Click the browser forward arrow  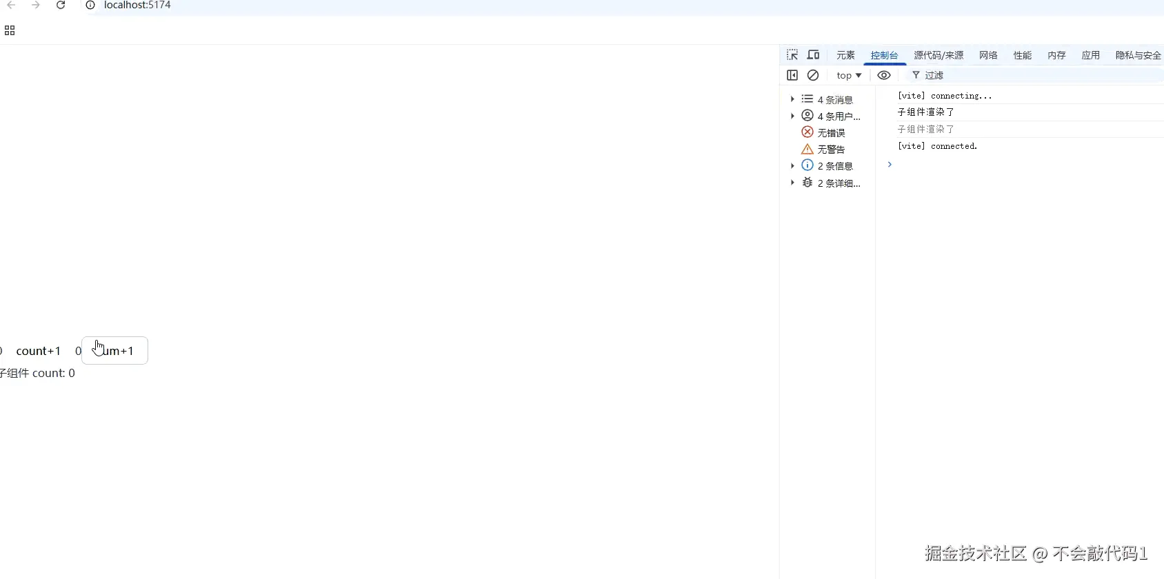(36, 5)
